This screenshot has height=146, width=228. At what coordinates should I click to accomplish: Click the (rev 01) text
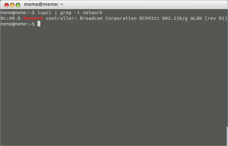[216, 19]
